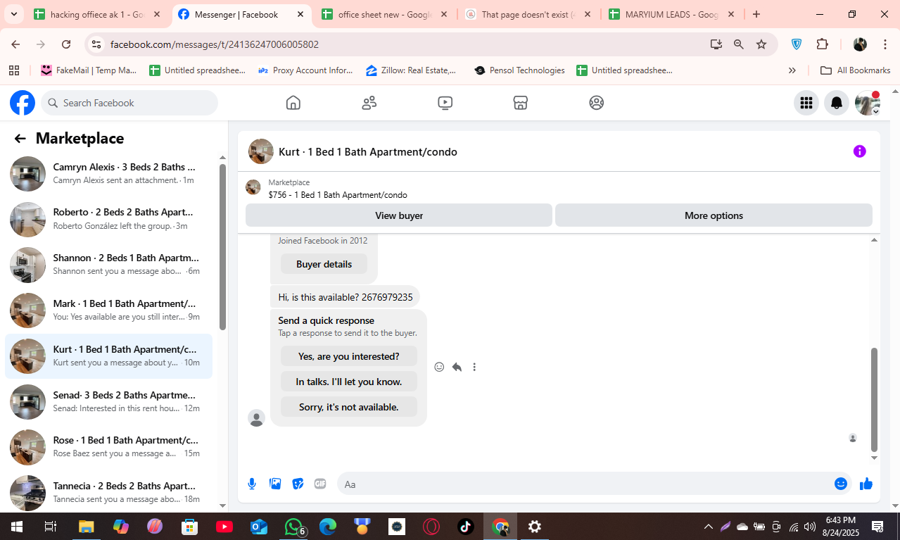
Task: Open the Groups icon in top navigation
Action: click(597, 103)
